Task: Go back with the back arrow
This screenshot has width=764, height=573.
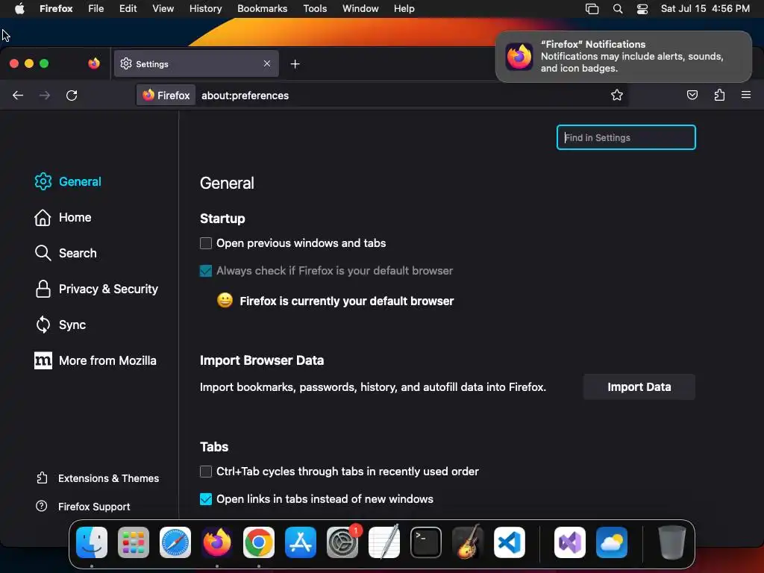Action: [x=18, y=95]
